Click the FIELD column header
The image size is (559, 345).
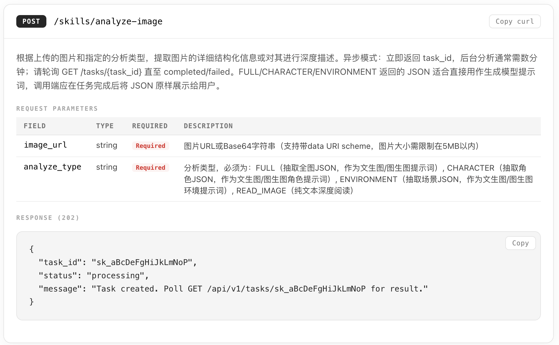click(35, 126)
